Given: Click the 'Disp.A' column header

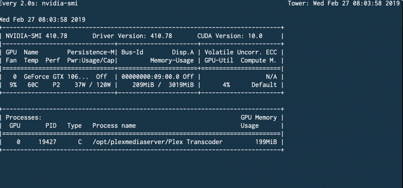Looking at the screenshot, I should click(x=183, y=52).
